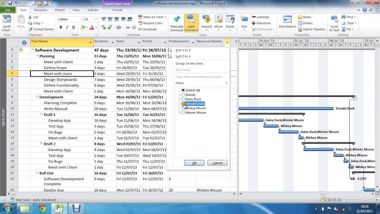Open the File tab
The width and height of the screenshot is (380, 214).
coord(8,10)
